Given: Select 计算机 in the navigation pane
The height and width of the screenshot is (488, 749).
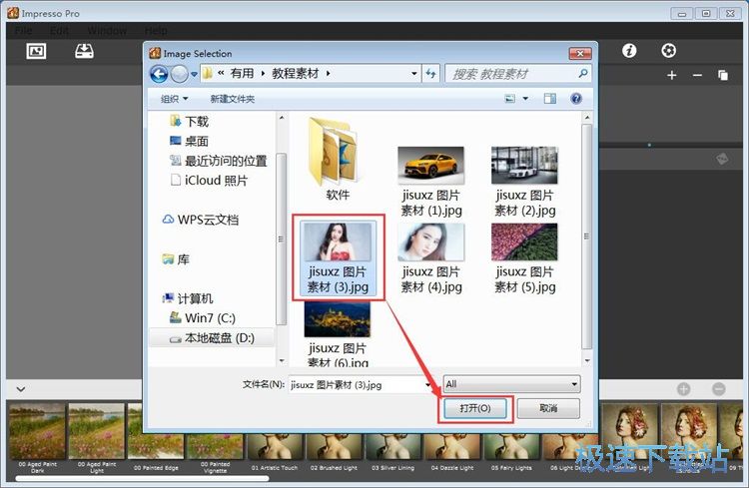Looking at the screenshot, I should [188, 298].
